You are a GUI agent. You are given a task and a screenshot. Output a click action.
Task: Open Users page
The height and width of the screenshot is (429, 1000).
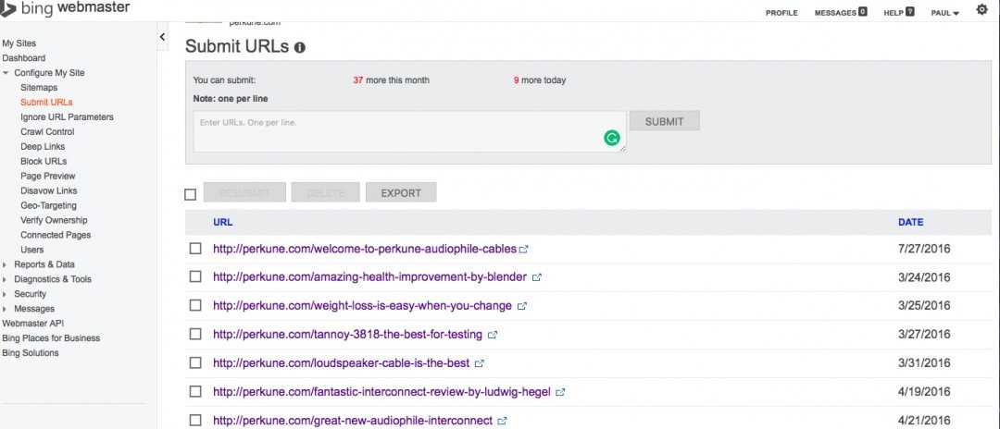click(31, 250)
